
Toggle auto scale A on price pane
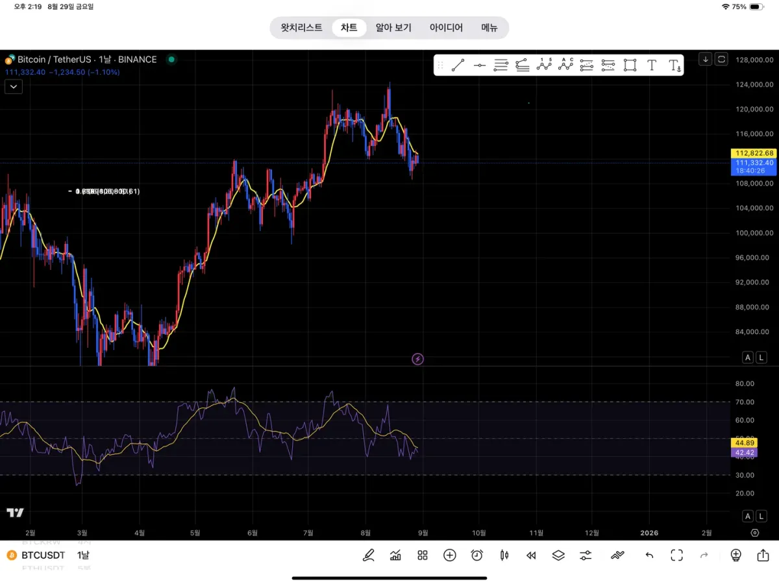click(x=748, y=358)
